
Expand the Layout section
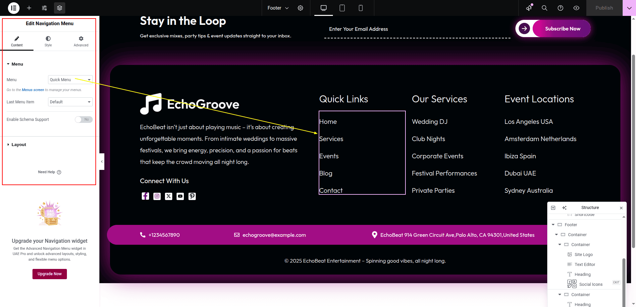point(19,145)
